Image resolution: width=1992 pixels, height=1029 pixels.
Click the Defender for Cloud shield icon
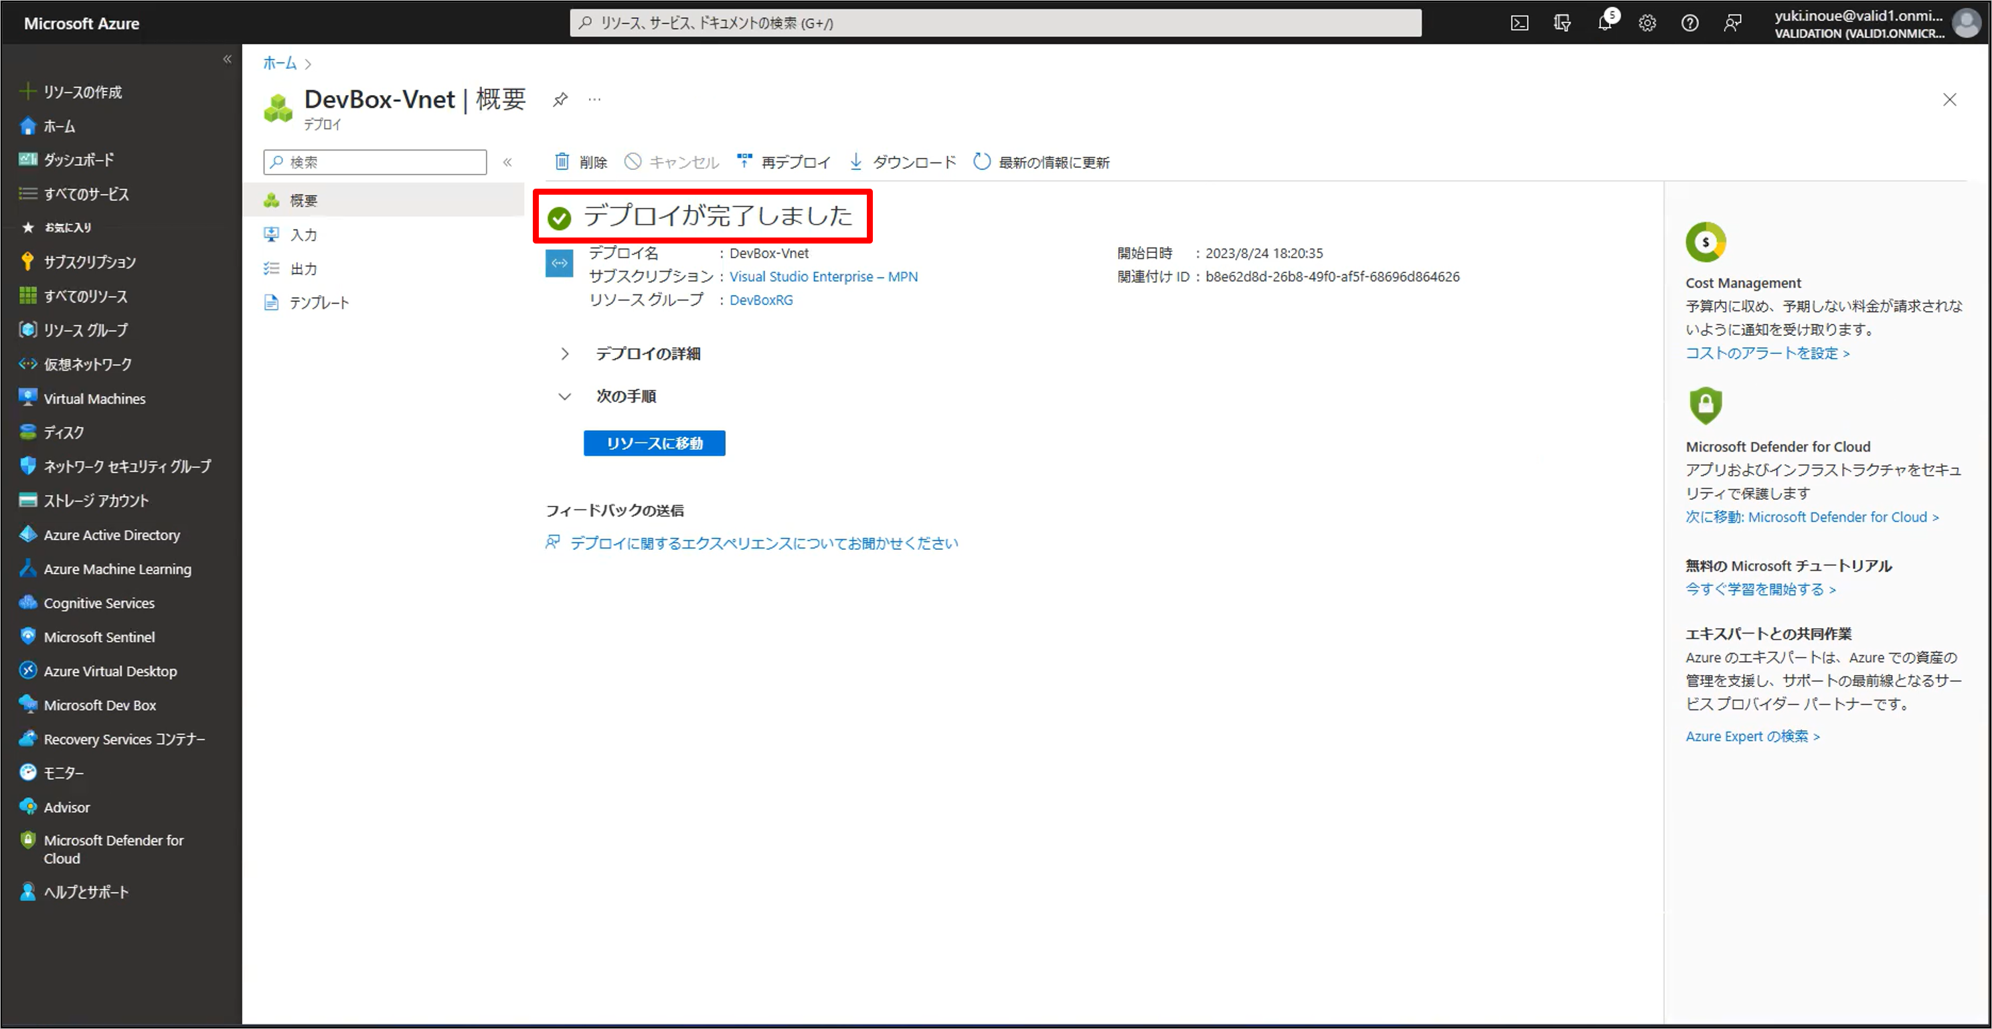point(1705,405)
